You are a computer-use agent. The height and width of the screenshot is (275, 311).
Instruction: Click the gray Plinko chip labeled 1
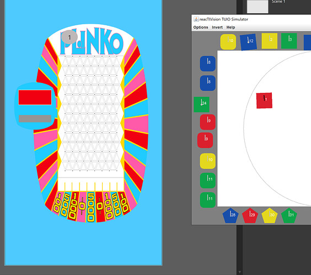point(69,37)
